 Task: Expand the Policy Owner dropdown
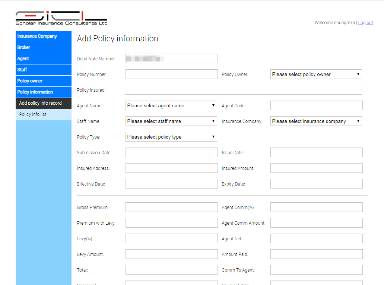coord(316,74)
